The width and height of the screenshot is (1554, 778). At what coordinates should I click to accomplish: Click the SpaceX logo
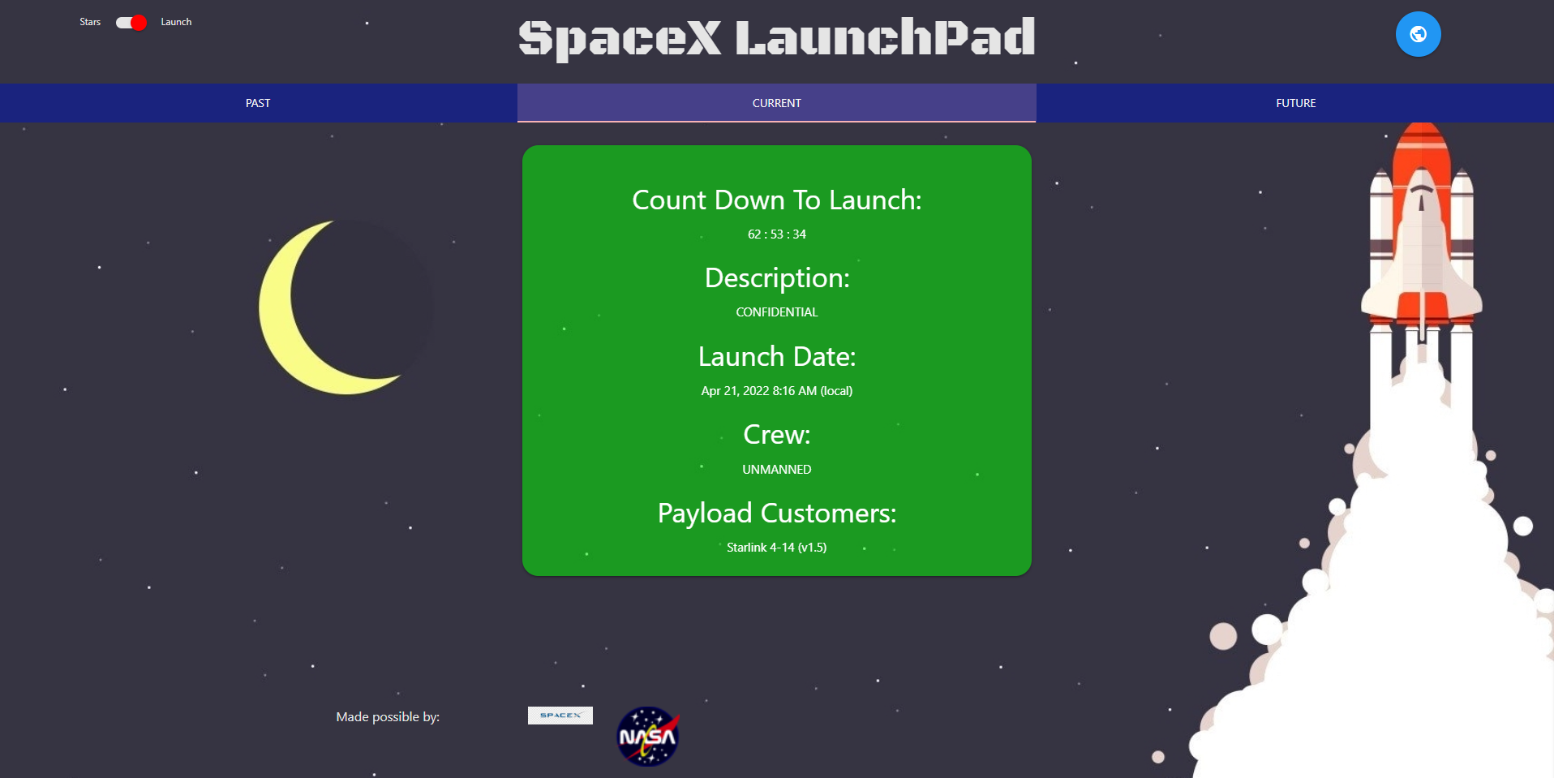[x=560, y=716]
